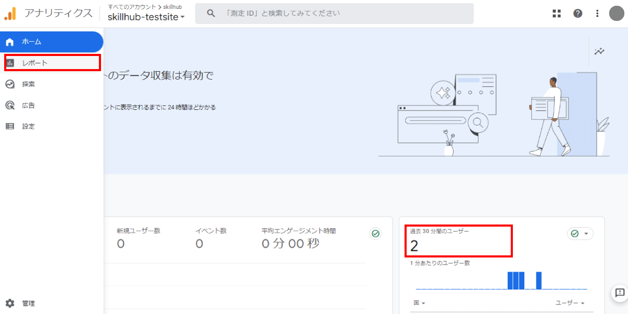Open 探索 in the sidebar
The height and width of the screenshot is (314, 628).
52,84
